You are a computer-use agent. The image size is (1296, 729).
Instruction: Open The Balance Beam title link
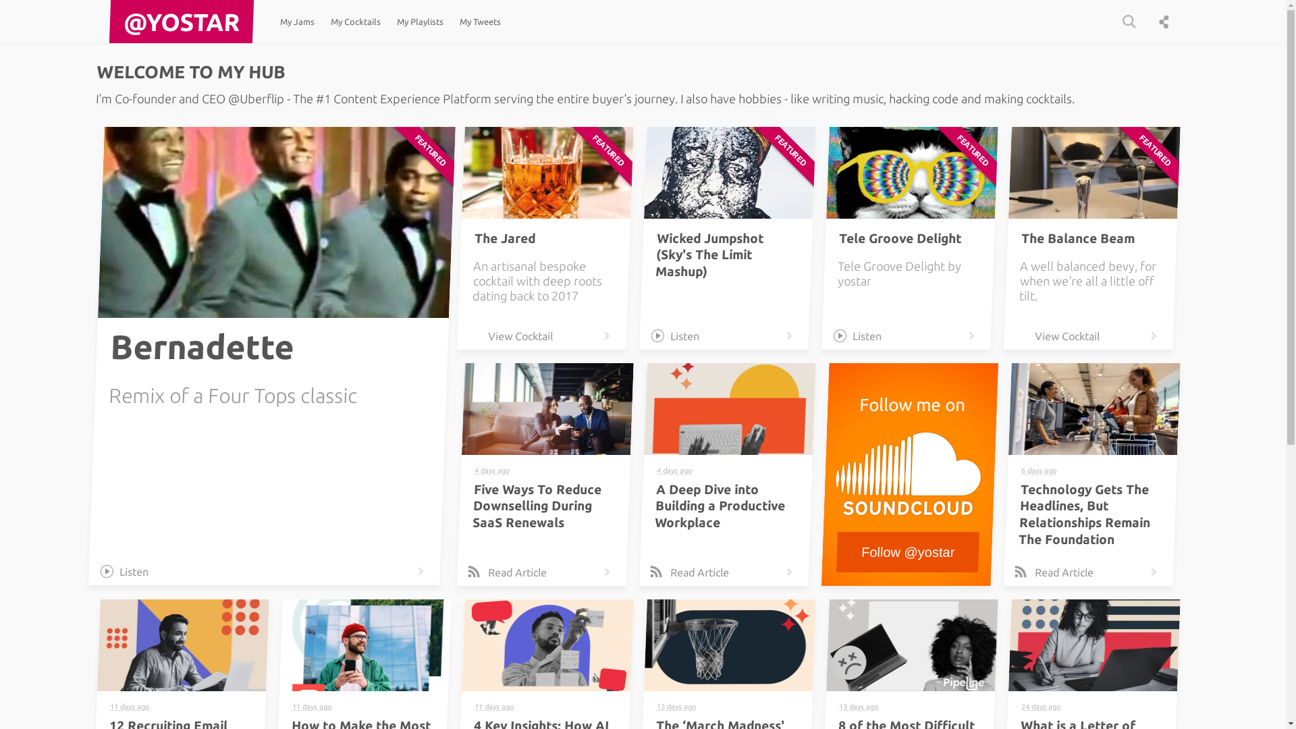(x=1077, y=238)
